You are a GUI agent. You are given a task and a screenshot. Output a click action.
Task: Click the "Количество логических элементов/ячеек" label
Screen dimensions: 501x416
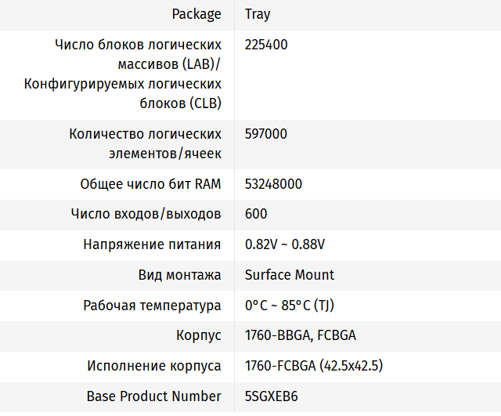click(145, 143)
